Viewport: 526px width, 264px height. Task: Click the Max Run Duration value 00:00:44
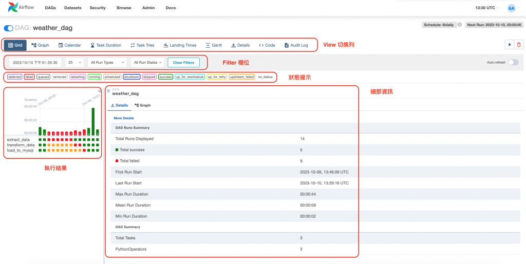click(x=308, y=194)
